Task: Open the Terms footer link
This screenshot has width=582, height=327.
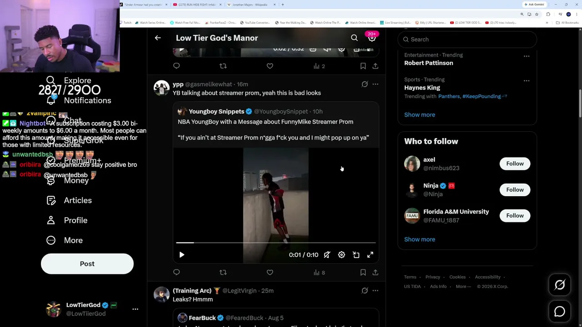Action: 410,277
